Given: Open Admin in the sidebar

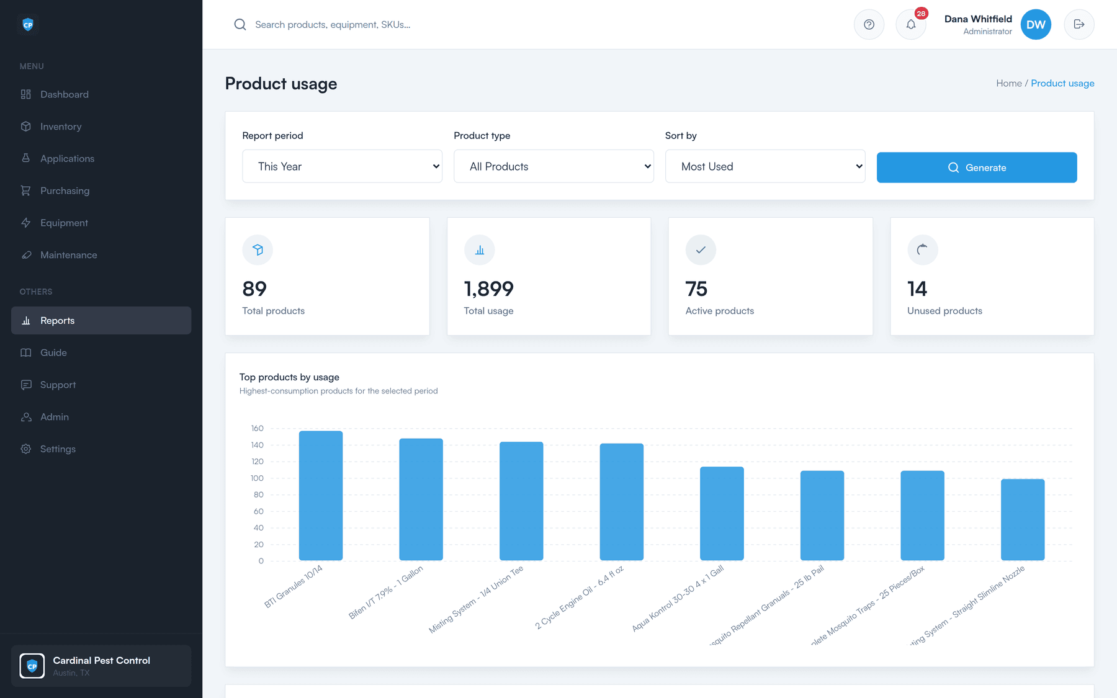Looking at the screenshot, I should (101, 417).
